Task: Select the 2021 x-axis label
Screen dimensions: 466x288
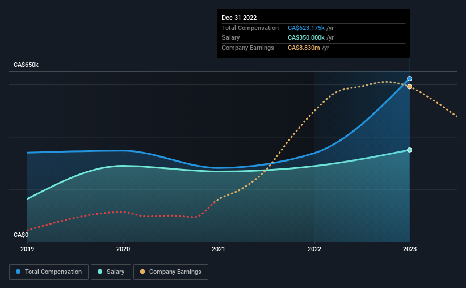Action: click(x=219, y=249)
